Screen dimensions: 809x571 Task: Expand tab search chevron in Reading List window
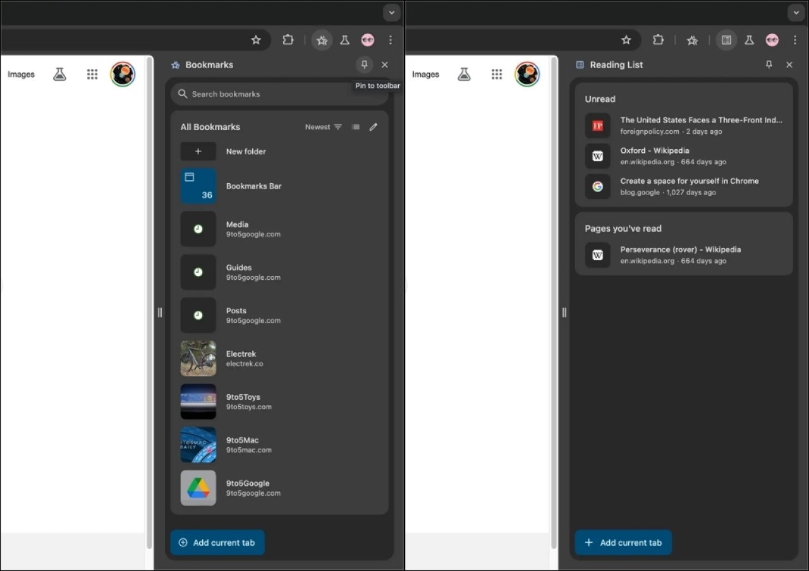pos(796,13)
